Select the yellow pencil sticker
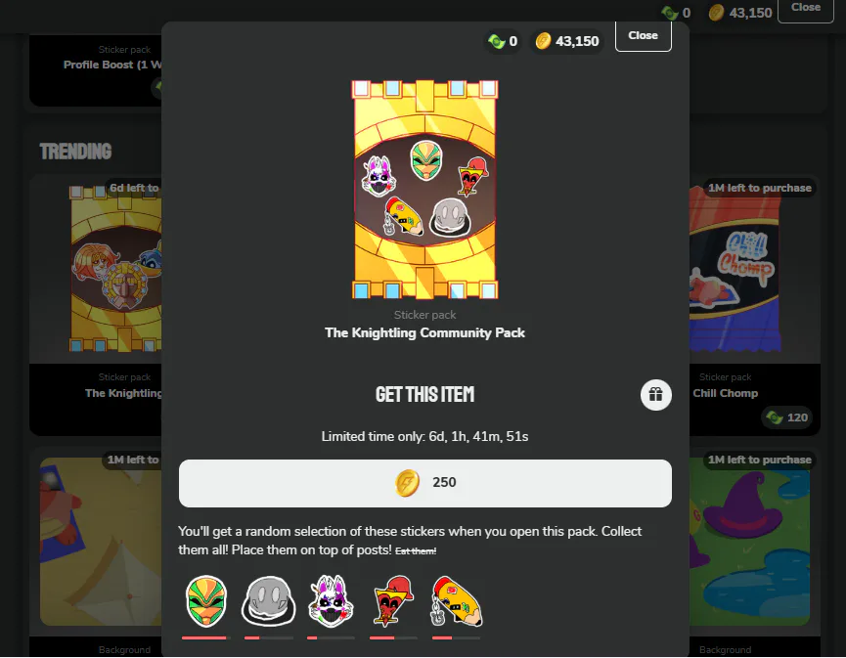Image resolution: width=846 pixels, height=658 pixels. pyautogui.click(x=457, y=601)
